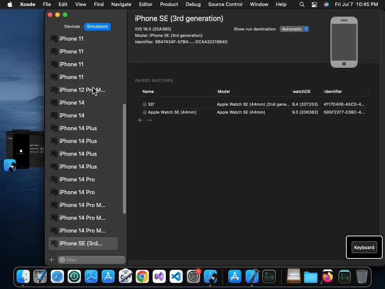This screenshot has width=385, height=289.
Task: Switch to the Simulators tab
Action: pos(97,26)
